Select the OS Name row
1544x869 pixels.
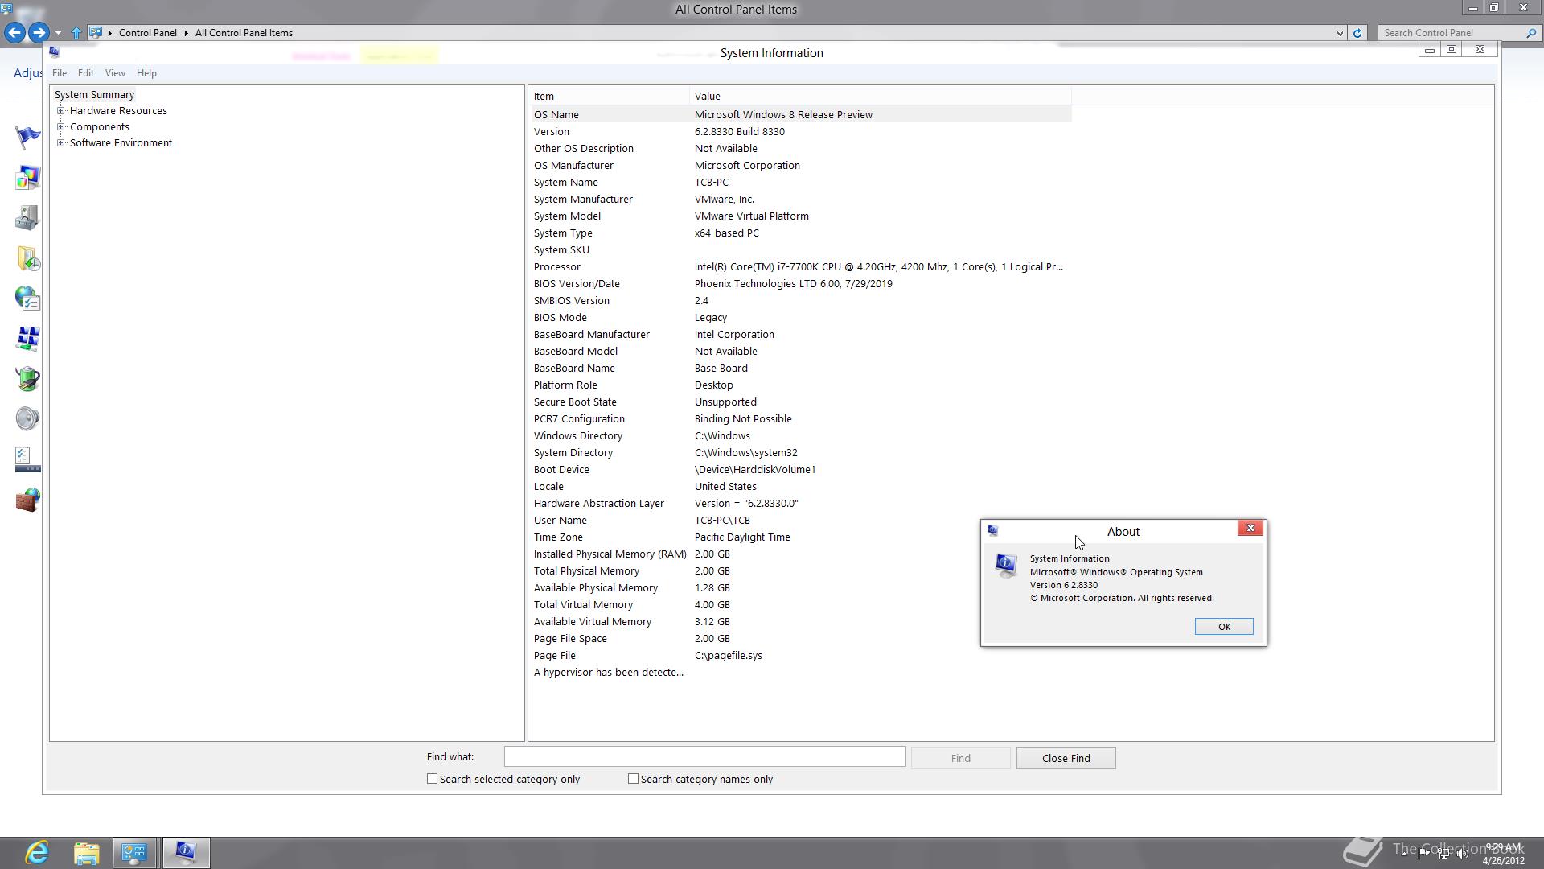(x=800, y=114)
